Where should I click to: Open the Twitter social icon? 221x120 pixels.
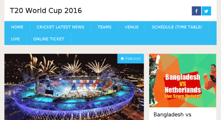point(206,11)
